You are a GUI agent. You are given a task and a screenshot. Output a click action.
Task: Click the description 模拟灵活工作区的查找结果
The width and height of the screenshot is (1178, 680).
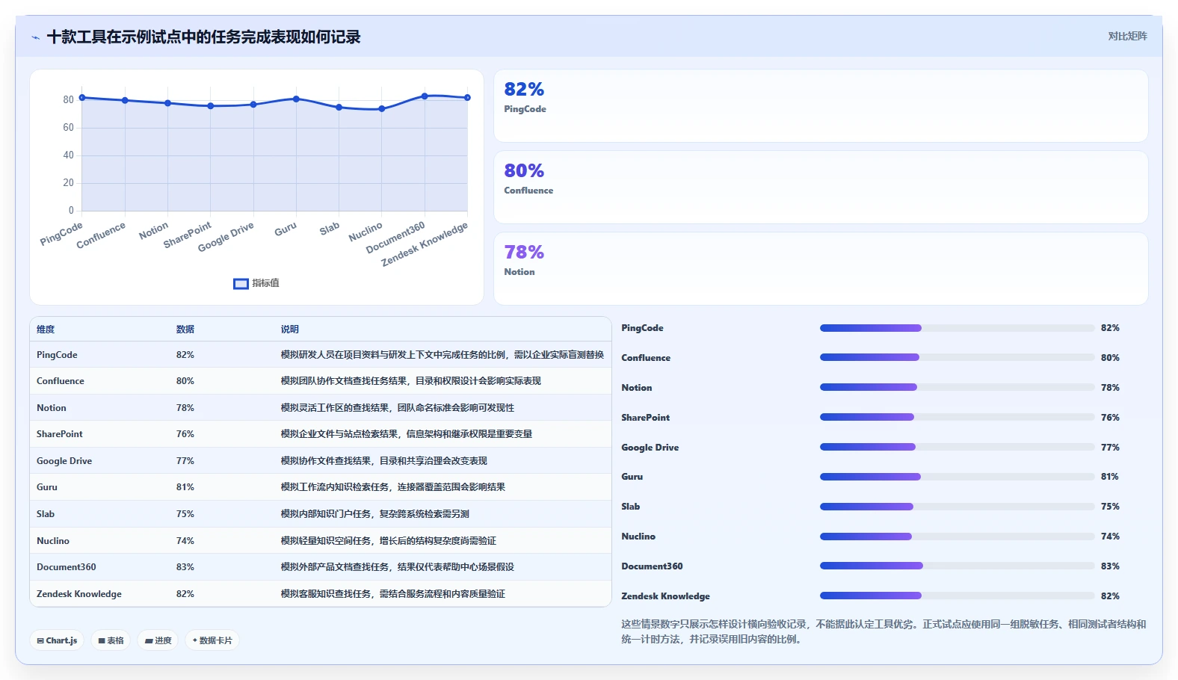(x=398, y=408)
